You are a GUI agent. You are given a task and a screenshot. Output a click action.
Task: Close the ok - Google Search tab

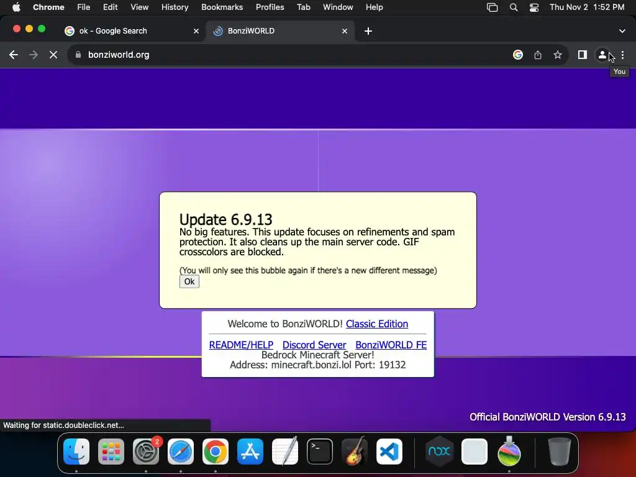(196, 31)
